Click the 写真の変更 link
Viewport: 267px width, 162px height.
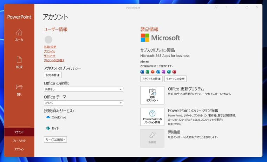click(50, 47)
